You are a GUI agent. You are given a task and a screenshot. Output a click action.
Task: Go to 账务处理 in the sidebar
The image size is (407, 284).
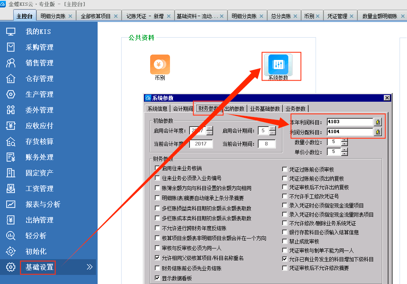(x=39, y=157)
